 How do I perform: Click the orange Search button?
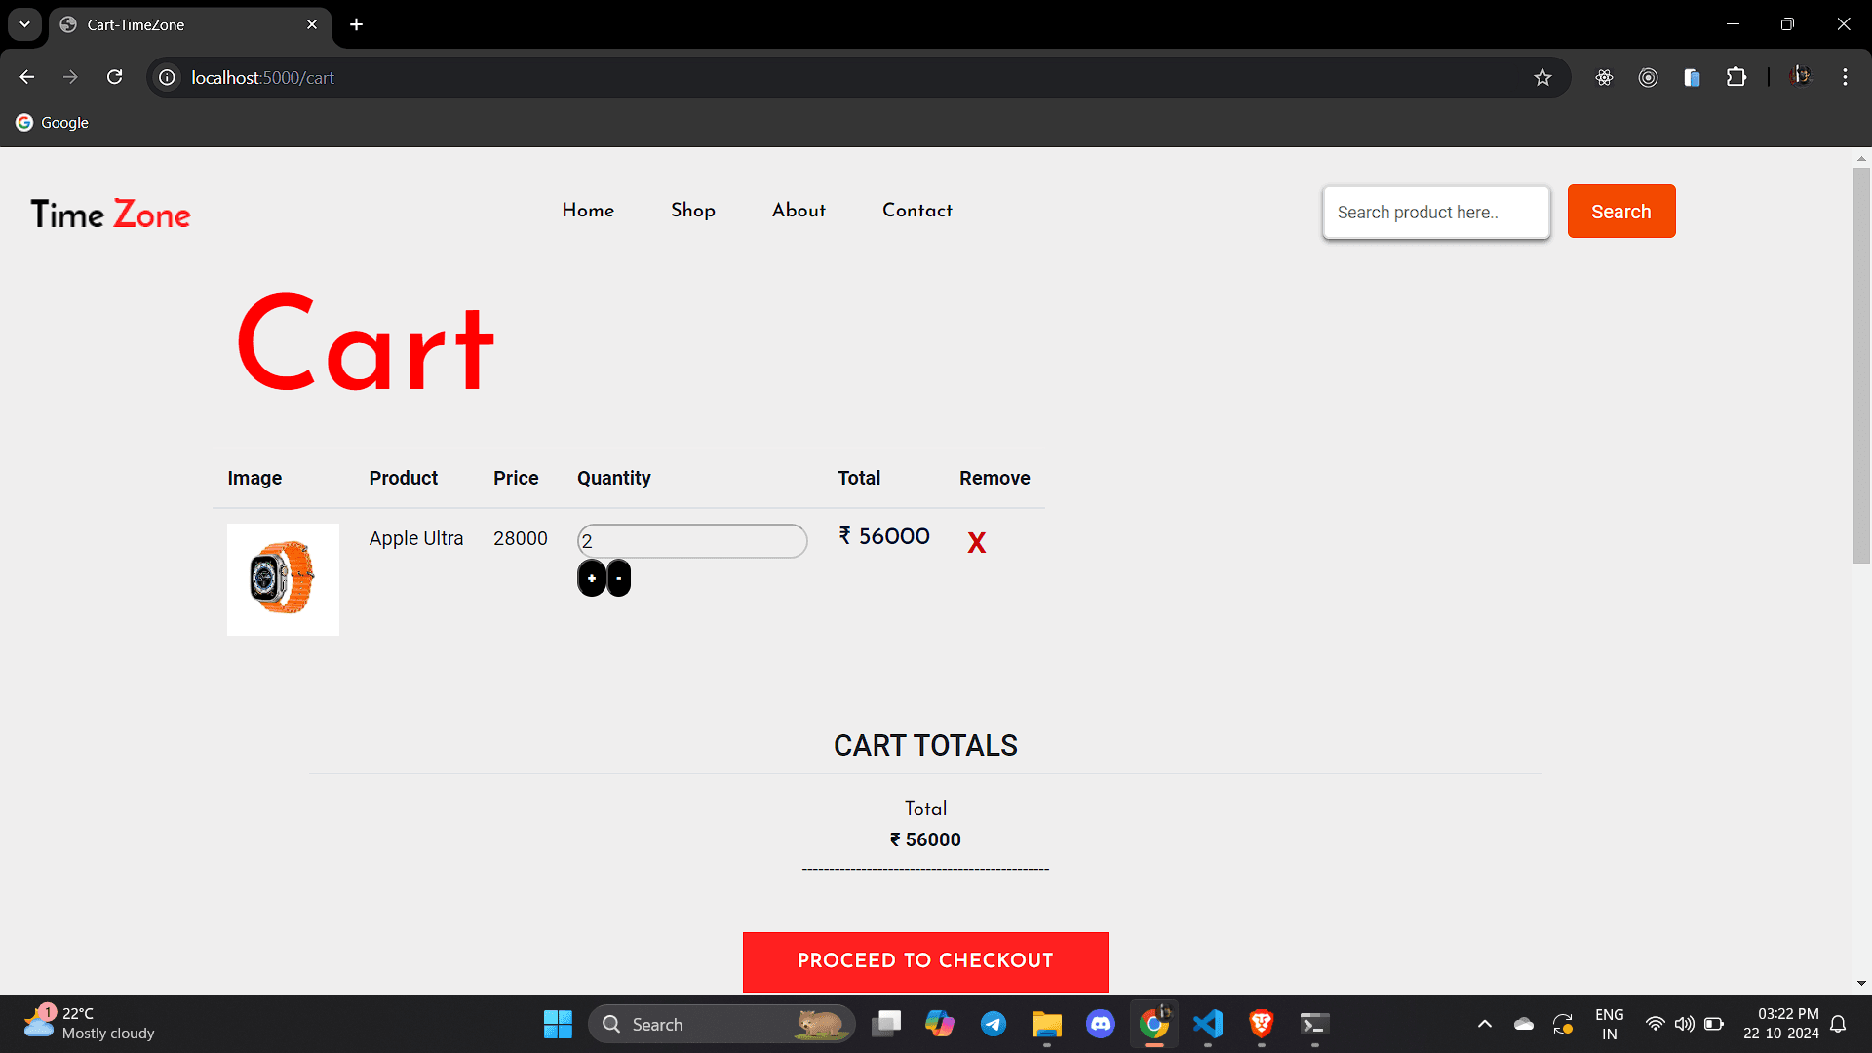coord(1621,211)
